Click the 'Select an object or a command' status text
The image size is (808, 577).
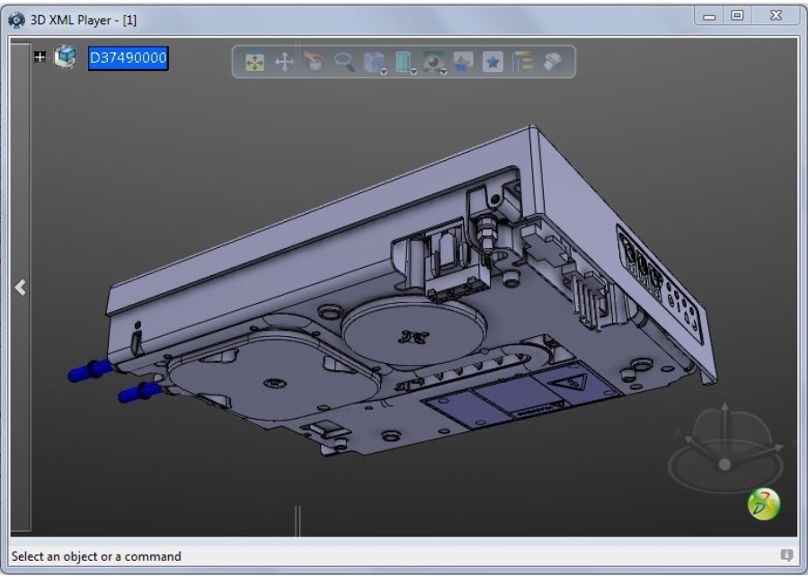tap(96, 556)
